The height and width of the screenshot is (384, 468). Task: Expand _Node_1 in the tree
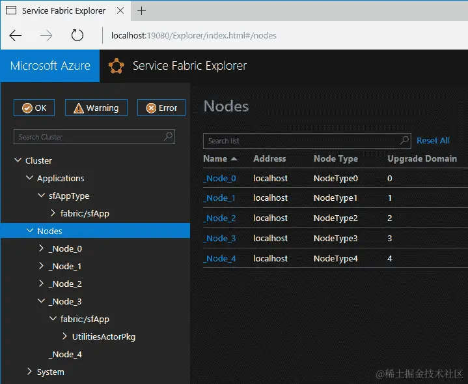click(41, 266)
